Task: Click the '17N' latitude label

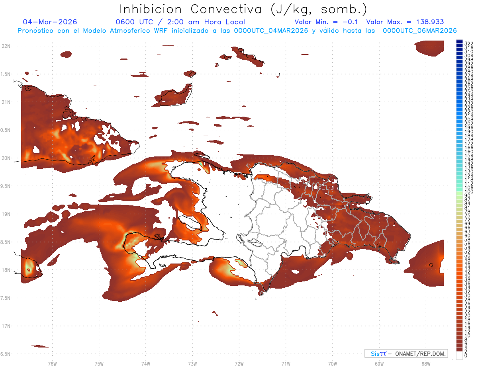Action: click(6, 326)
